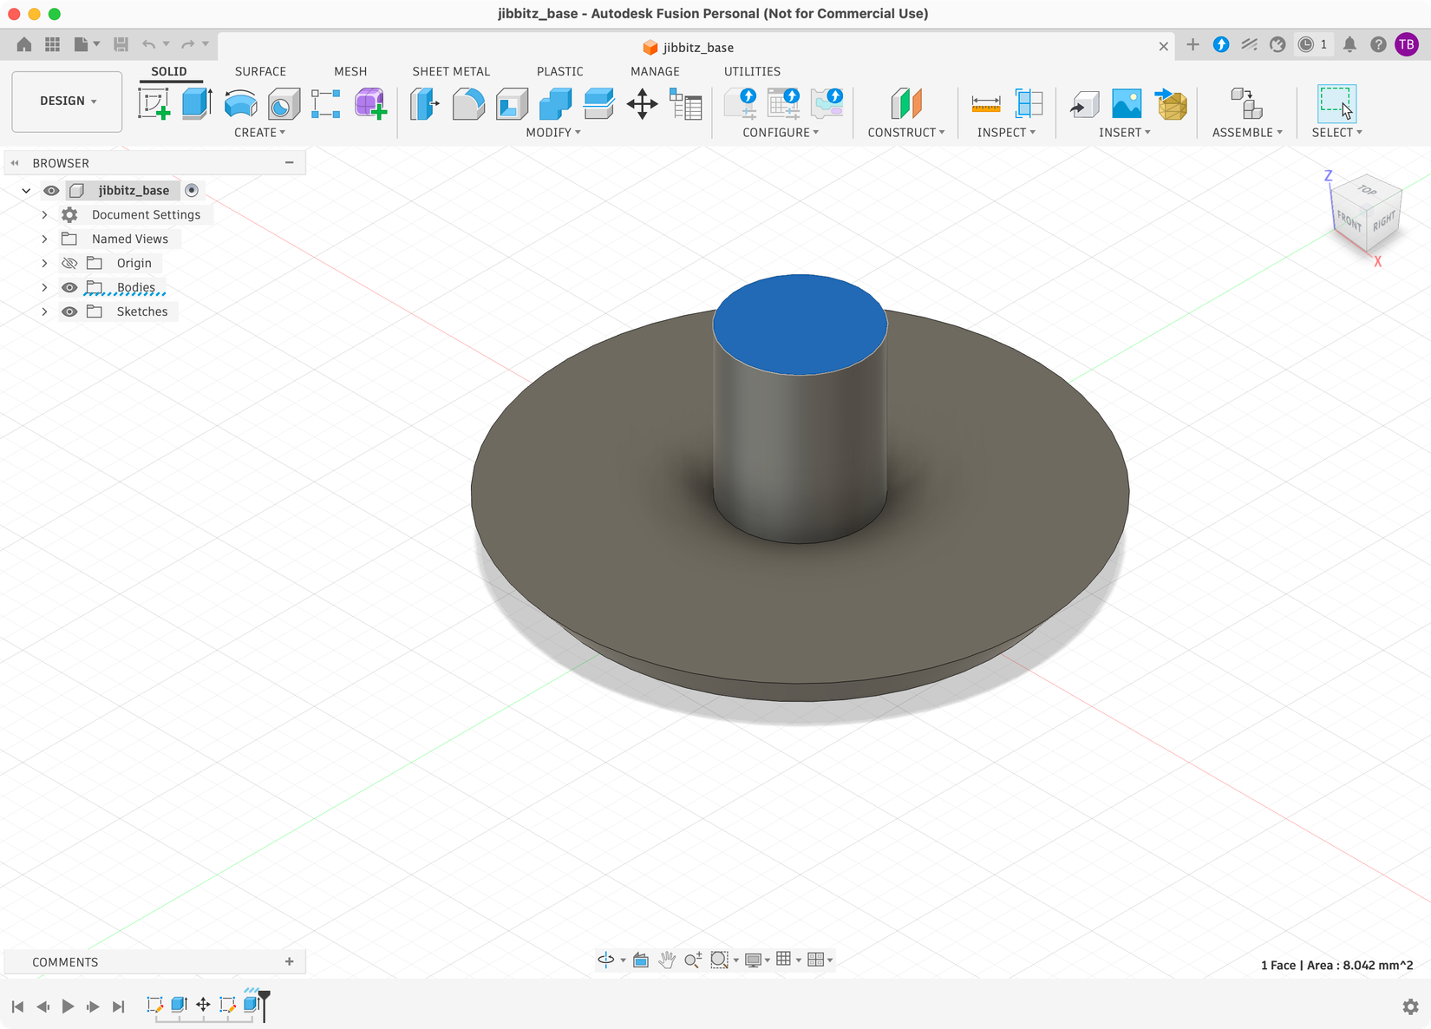Click the New Component assemble icon
Image resolution: width=1431 pixels, height=1029 pixels.
click(x=1246, y=104)
